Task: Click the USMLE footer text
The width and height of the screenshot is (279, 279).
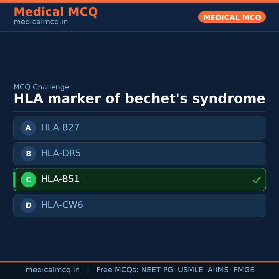Action: (190, 270)
